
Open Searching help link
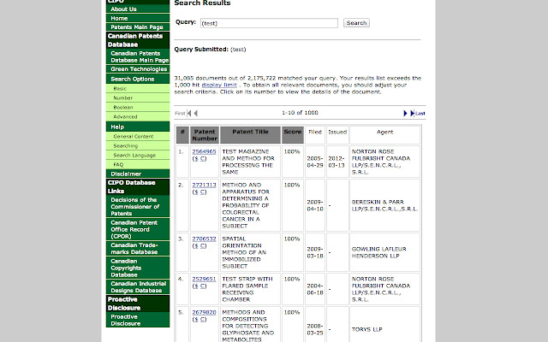click(x=138, y=146)
